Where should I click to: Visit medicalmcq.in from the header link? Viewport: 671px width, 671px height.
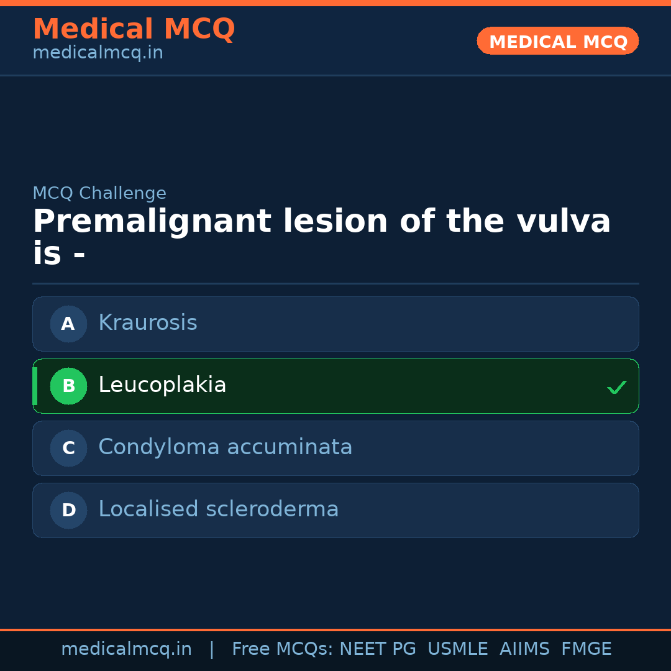[97, 52]
